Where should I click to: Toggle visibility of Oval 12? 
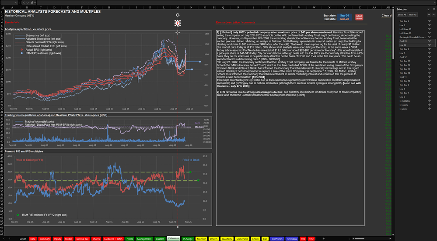tap(429, 57)
